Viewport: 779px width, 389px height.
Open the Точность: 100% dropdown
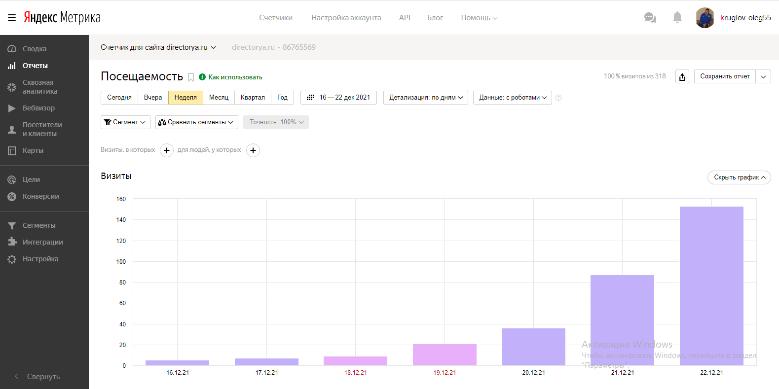click(x=276, y=122)
